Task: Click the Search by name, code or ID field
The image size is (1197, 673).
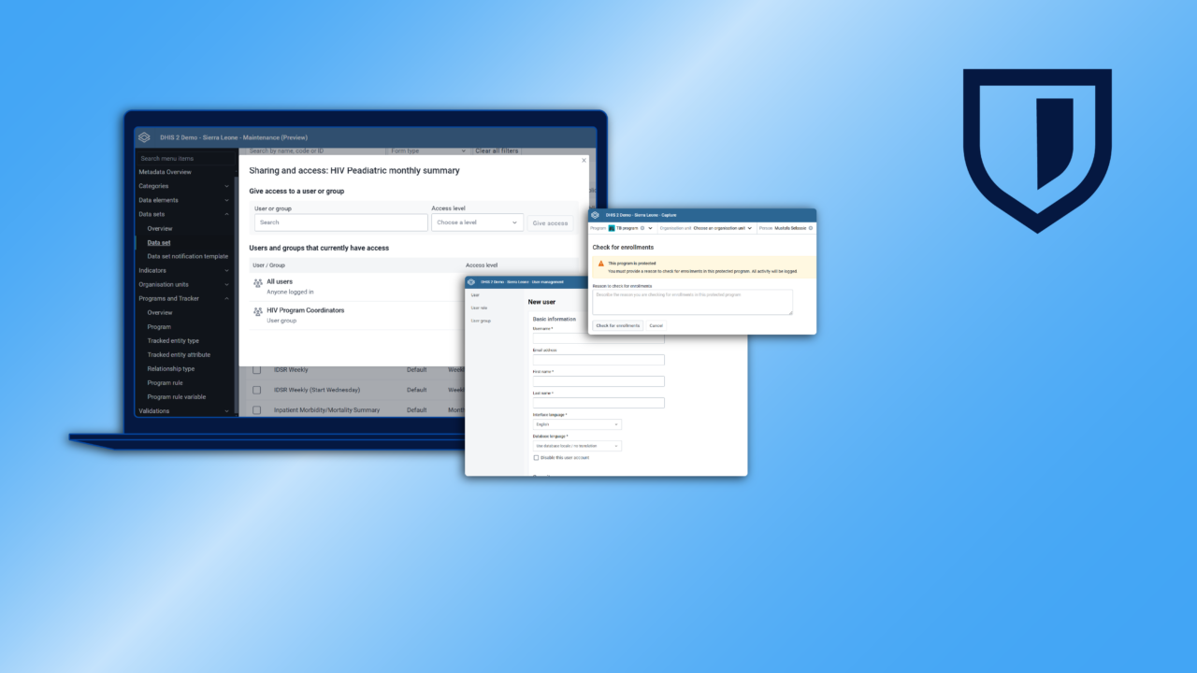Action: 314,150
